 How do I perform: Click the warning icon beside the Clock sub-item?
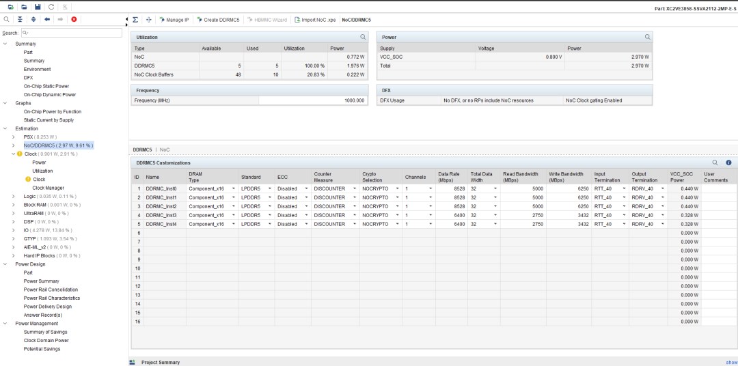[x=28, y=179]
